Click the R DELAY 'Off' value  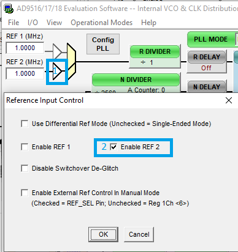coord(206,68)
